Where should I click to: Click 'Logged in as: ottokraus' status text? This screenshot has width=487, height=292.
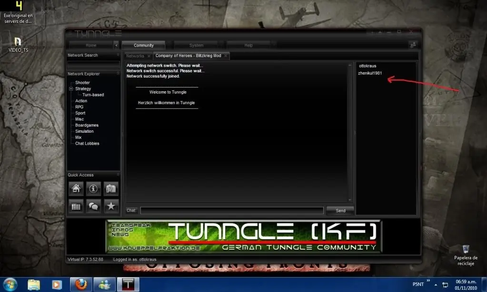click(135, 259)
